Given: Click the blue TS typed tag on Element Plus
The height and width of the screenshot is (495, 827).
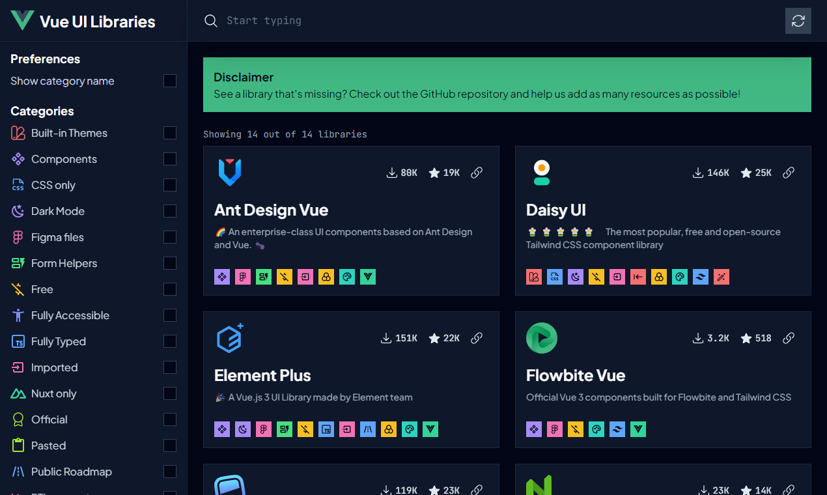Looking at the screenshot, I should (326, 429).
